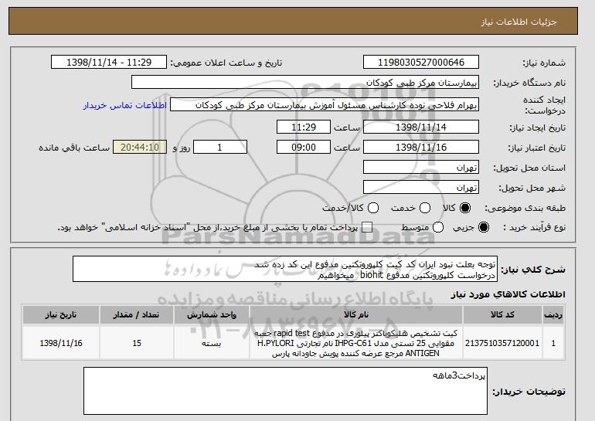The height and width of the screenshot is (421, 595).
Task: Select the جزیی purchase type radio
Action: point(484,227)
